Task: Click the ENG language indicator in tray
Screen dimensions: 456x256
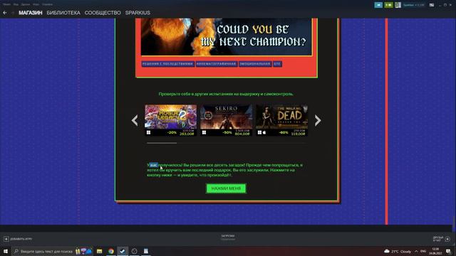Action: click(423, 251)
